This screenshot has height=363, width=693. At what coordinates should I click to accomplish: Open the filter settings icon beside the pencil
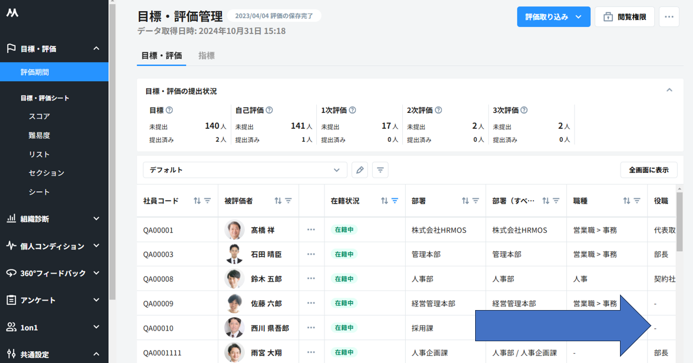click(380, 170)
